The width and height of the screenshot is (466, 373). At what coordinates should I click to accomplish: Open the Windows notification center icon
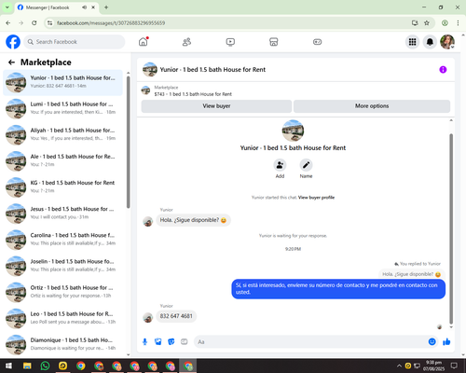click(454, 366)
